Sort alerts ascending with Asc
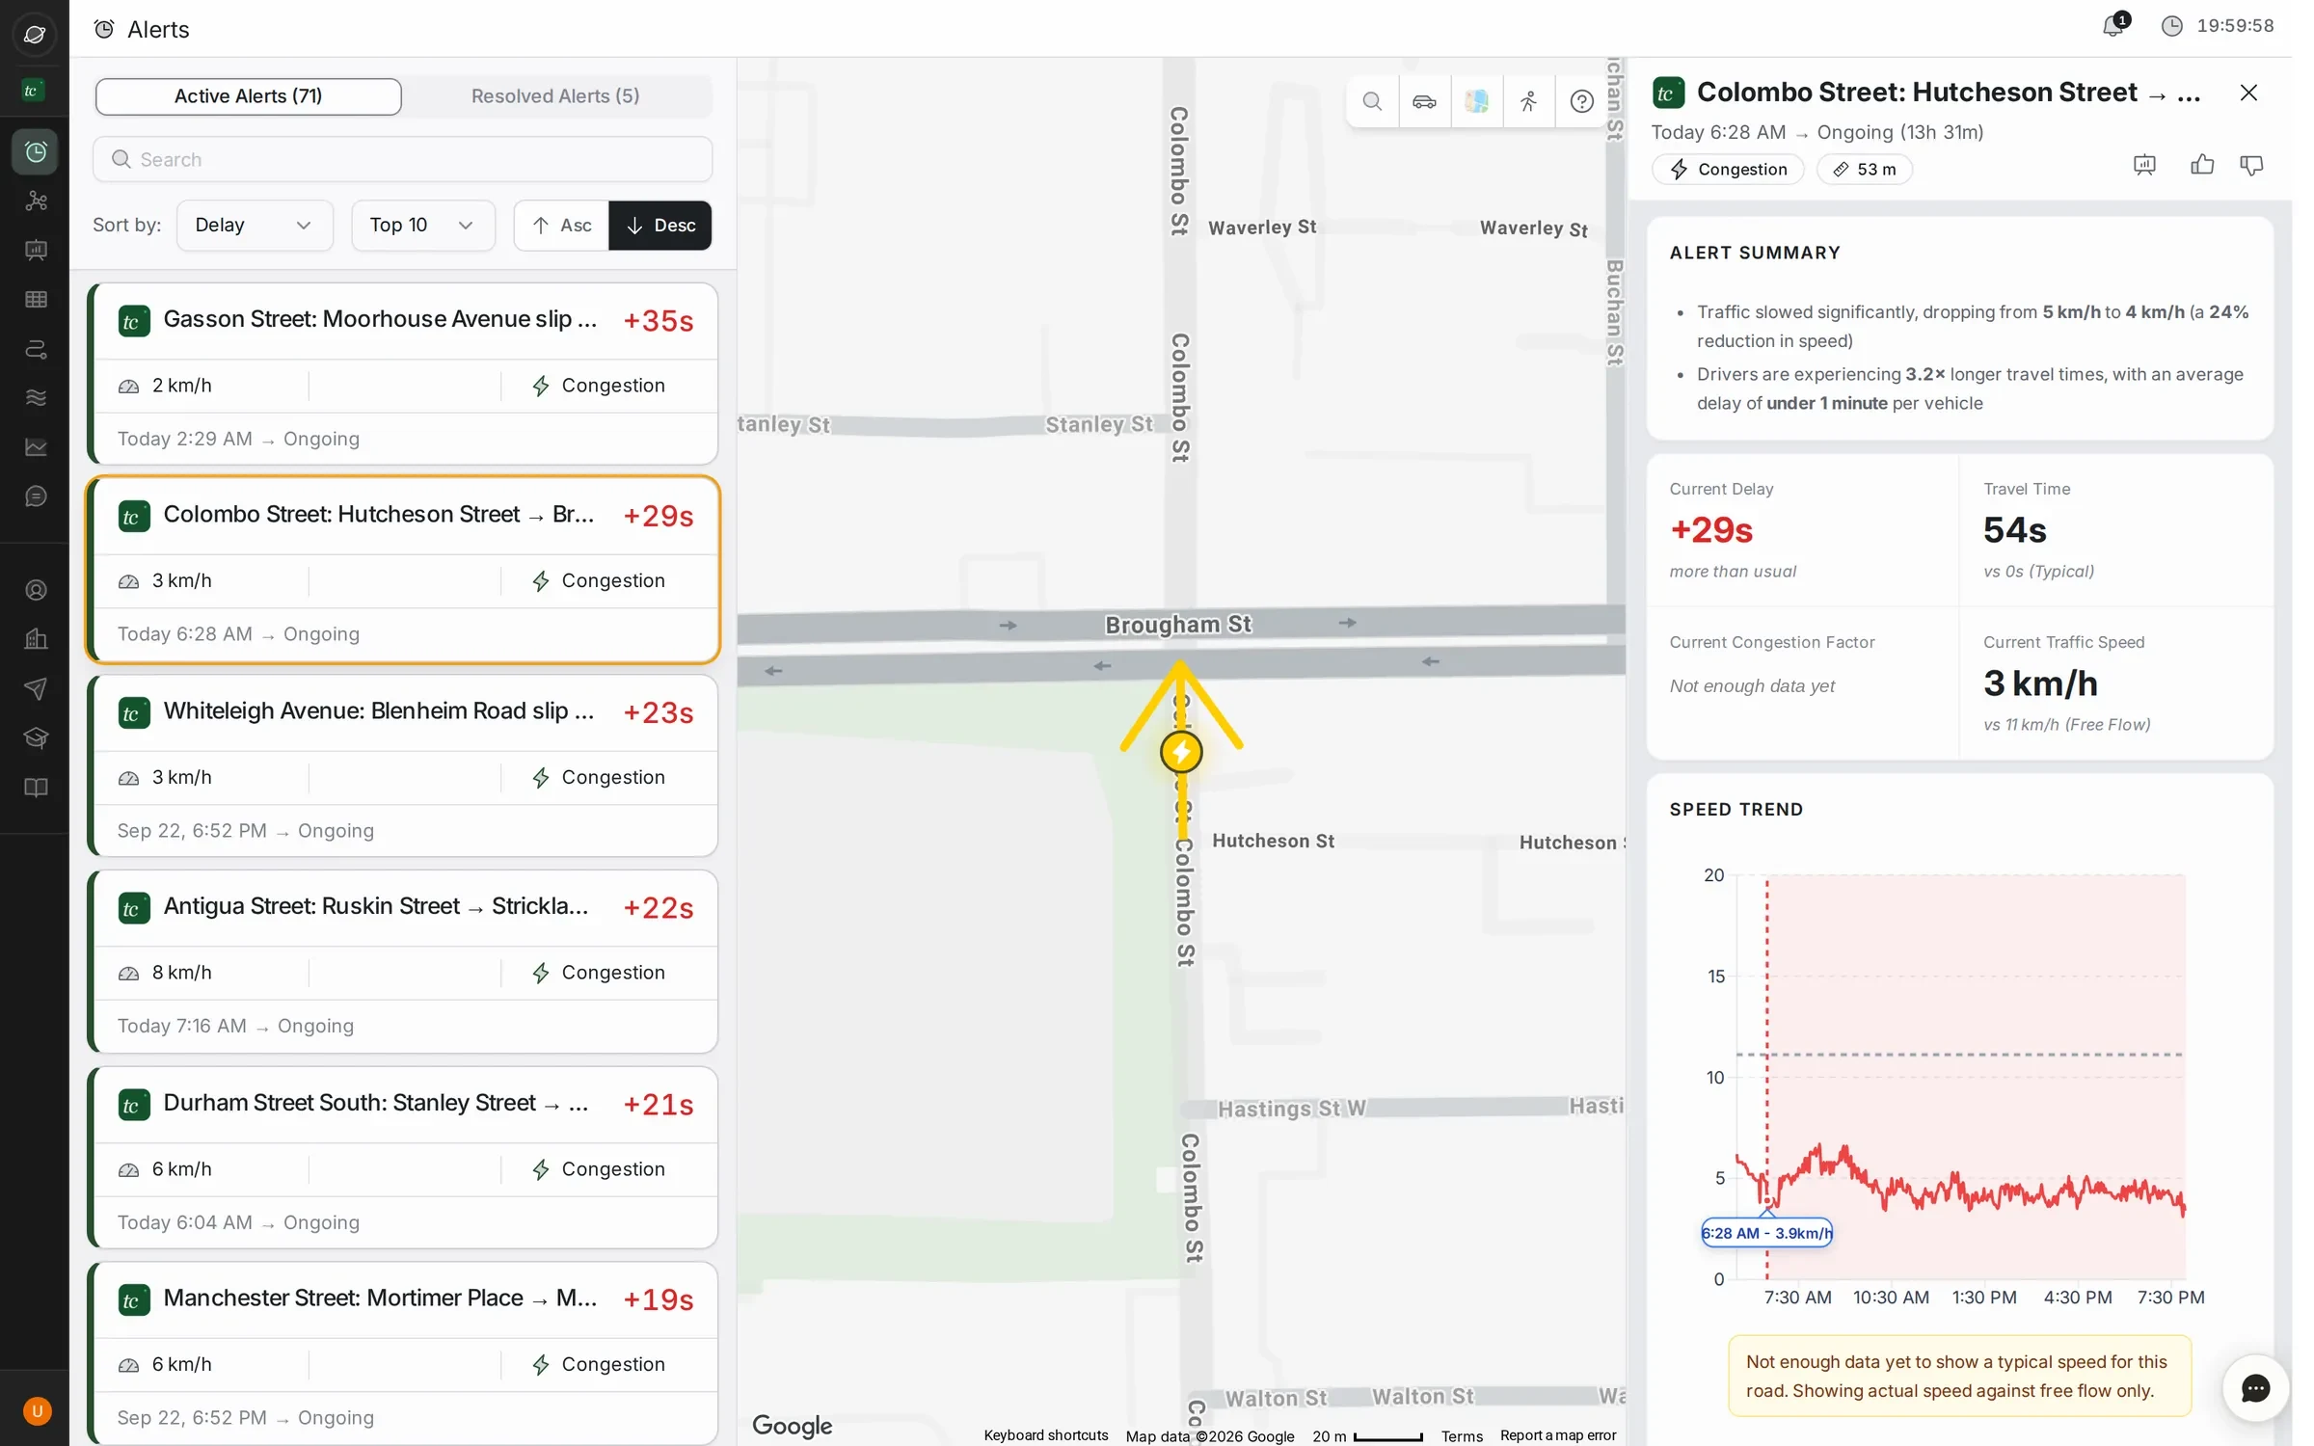The height and width of the screenshot is (1446, 2314). 561,226
